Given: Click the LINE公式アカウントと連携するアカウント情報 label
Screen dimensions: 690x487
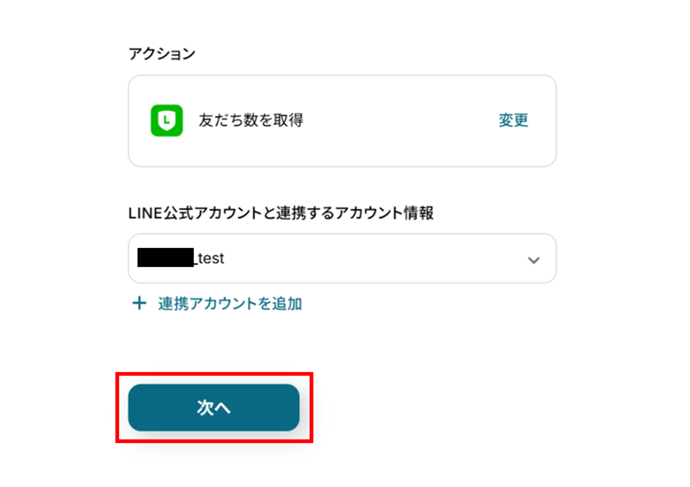Looking at the screenshot, I should coord(281,213).
